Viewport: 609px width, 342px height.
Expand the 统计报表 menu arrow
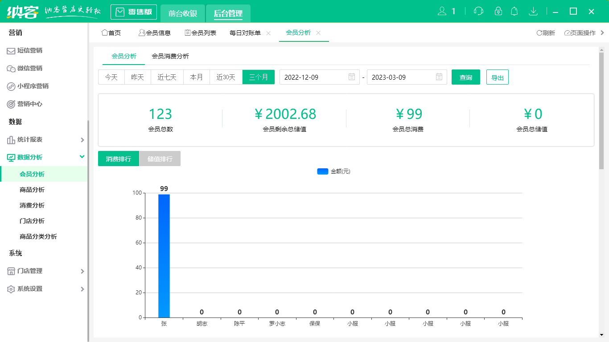(82, 140)
